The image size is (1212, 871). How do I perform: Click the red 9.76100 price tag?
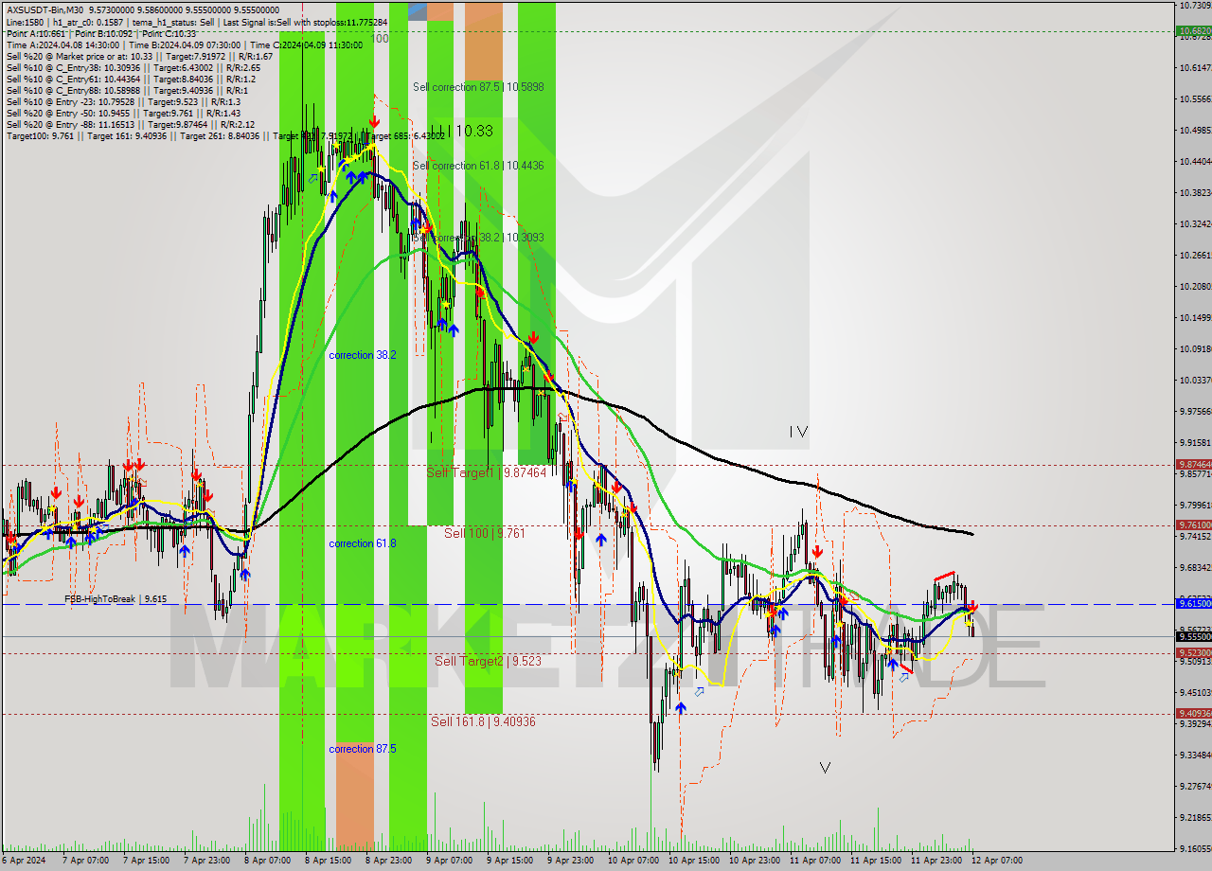1192,524
